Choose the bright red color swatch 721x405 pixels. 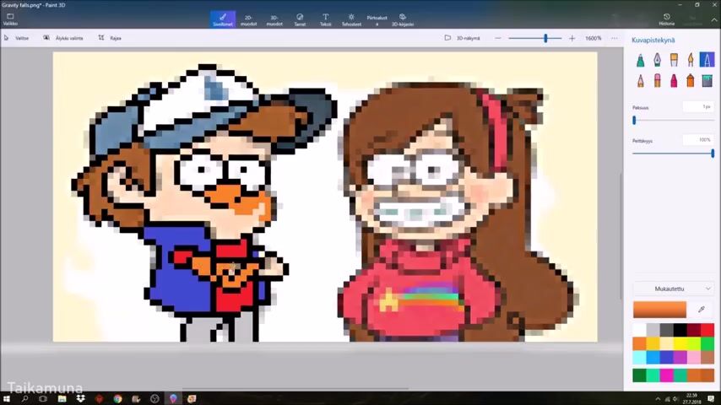click(x=707, y=330)
